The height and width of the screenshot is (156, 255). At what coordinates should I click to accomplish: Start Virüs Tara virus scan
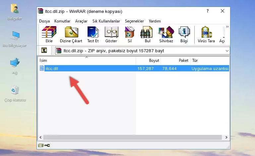tap(206, 35)
